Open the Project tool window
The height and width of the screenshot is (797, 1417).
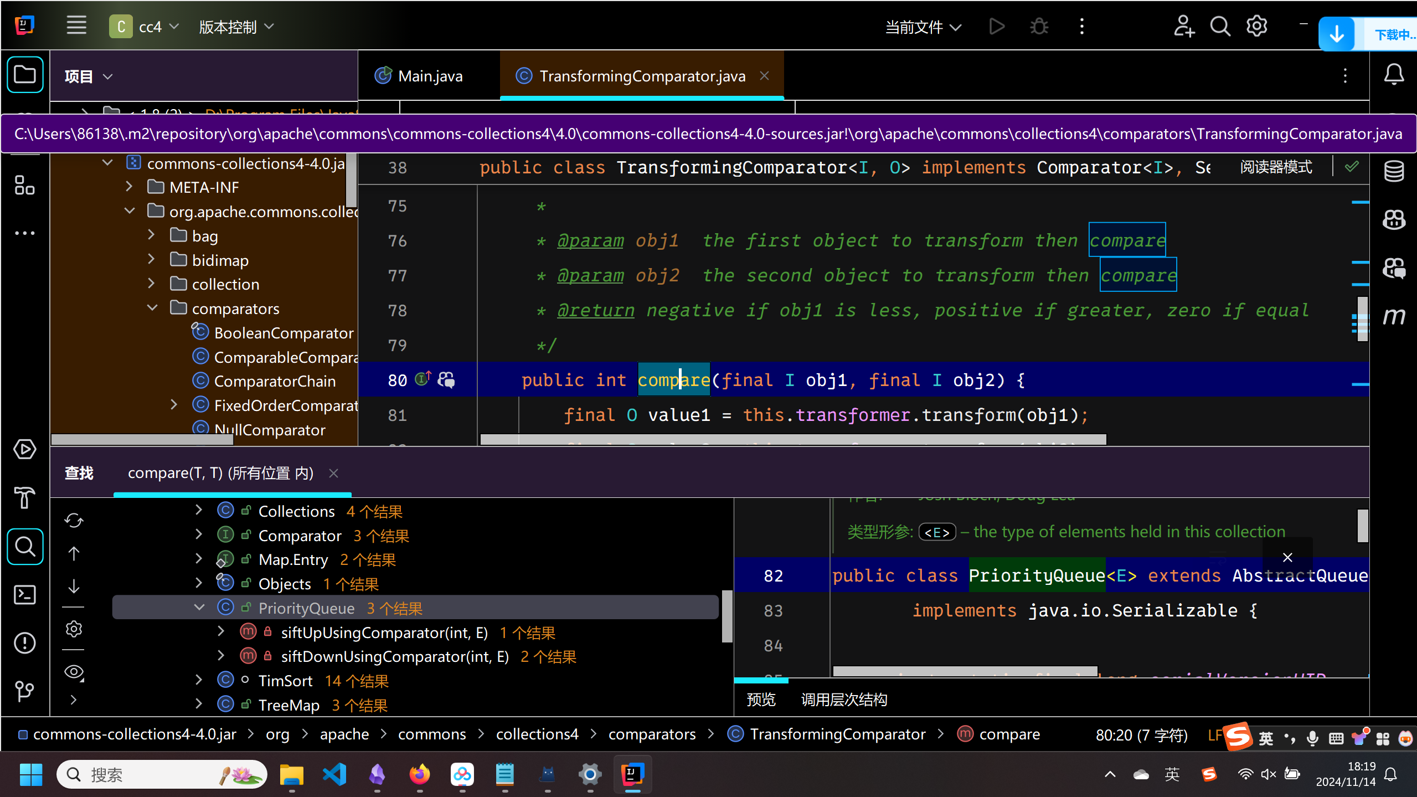pos(25,75)
